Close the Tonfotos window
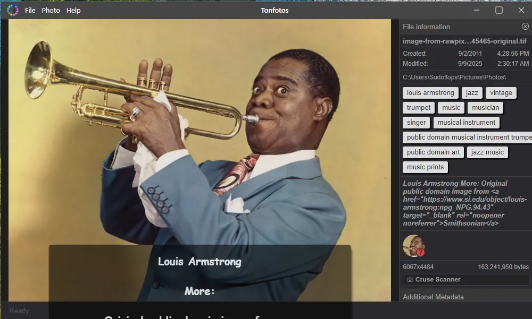 521,10
